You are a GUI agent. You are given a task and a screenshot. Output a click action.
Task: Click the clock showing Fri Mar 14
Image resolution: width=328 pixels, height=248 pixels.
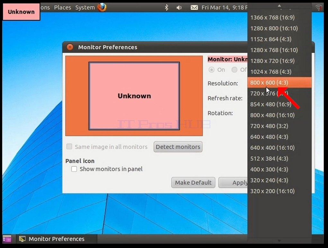point(225,7)
